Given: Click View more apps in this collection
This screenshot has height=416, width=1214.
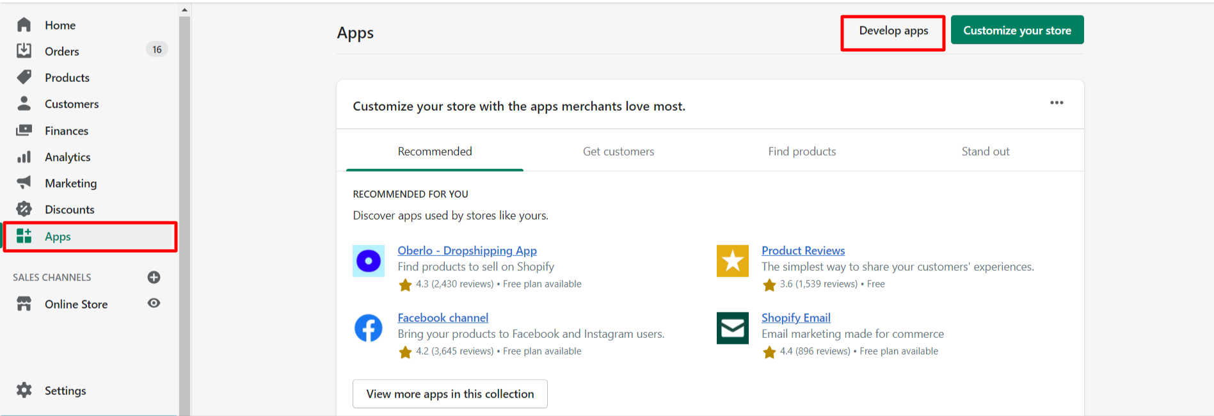Looking at the screenshot, I should [x=450, y=394].
